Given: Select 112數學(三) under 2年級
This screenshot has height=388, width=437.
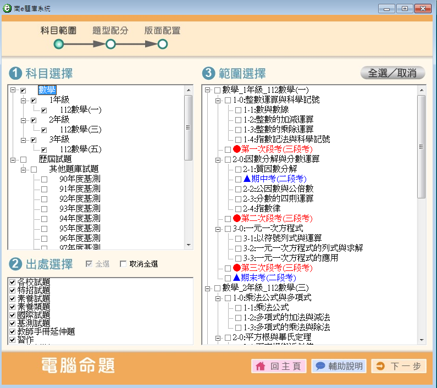Looking at the screenshot, I should 80,130.
